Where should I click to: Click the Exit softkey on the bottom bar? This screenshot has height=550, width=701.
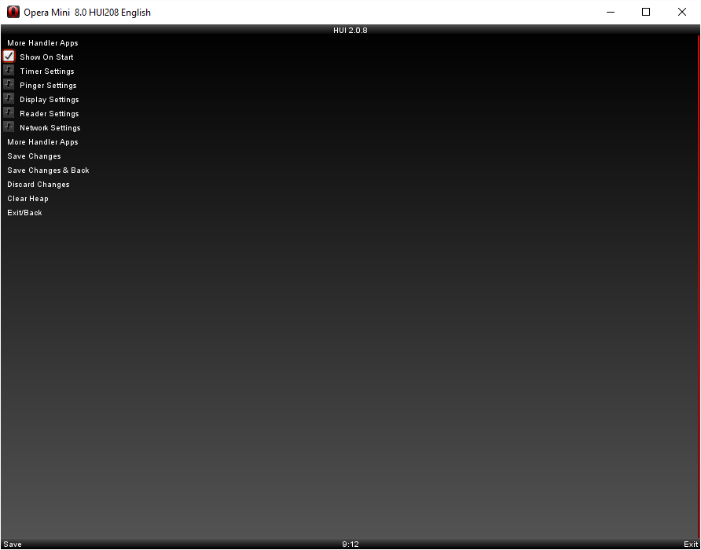tap(691, 544)
